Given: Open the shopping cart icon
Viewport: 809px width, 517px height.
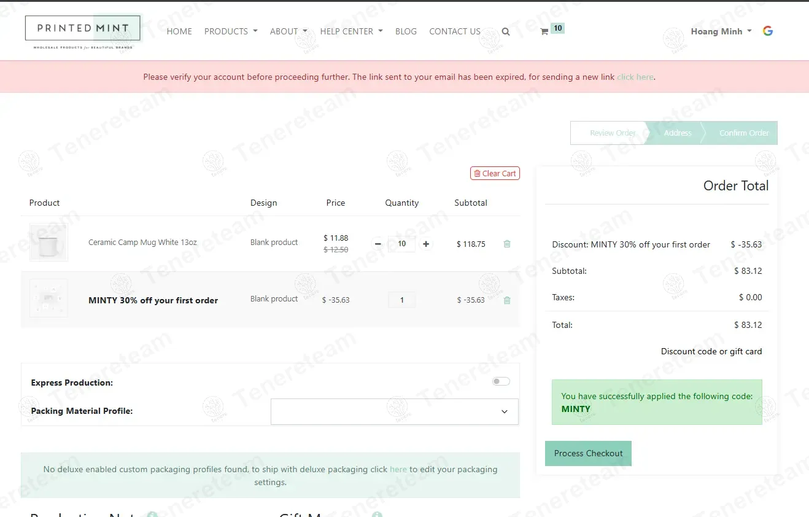Looking at the screenshot, I should 544,31.
